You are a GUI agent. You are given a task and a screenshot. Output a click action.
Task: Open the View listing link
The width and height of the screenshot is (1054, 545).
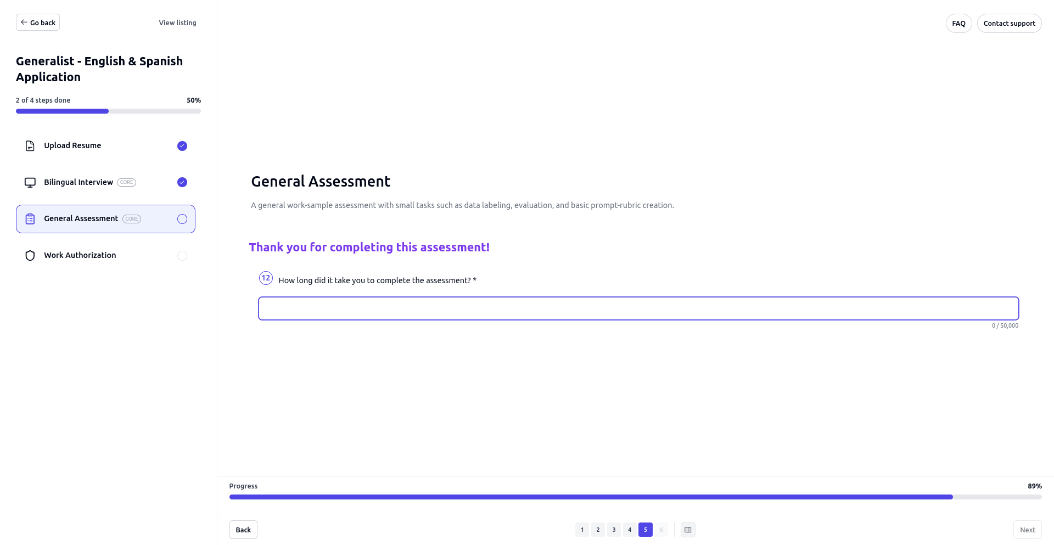point(177,23)
